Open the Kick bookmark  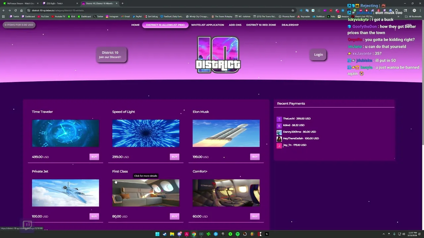72,16
